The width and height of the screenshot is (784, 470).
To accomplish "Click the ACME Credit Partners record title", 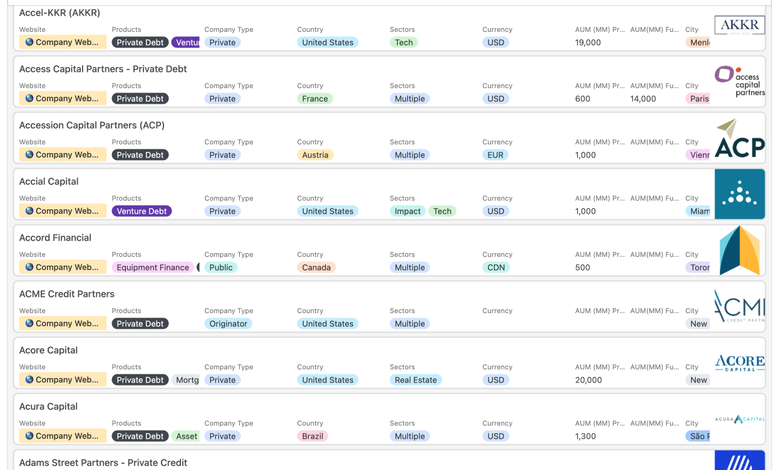I will (x=67, y=294).
